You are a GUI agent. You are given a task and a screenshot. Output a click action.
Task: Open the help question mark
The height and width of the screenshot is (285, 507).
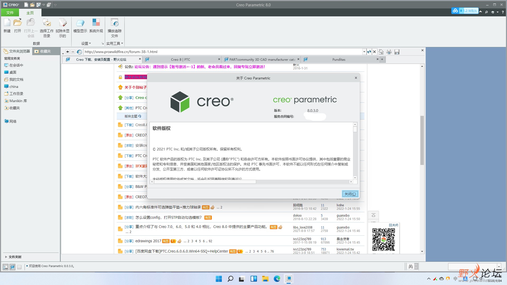(x=503, y=12)
